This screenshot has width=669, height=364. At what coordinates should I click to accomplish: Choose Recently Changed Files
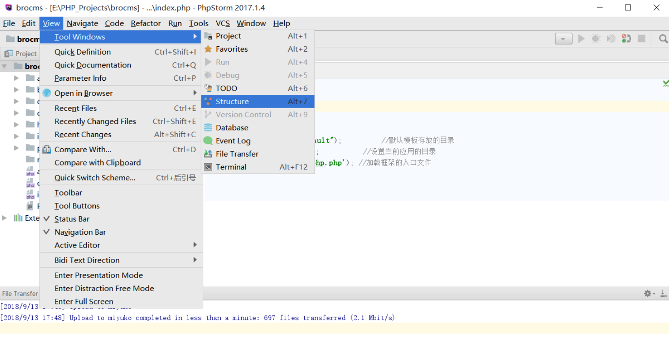coord(121,121)
